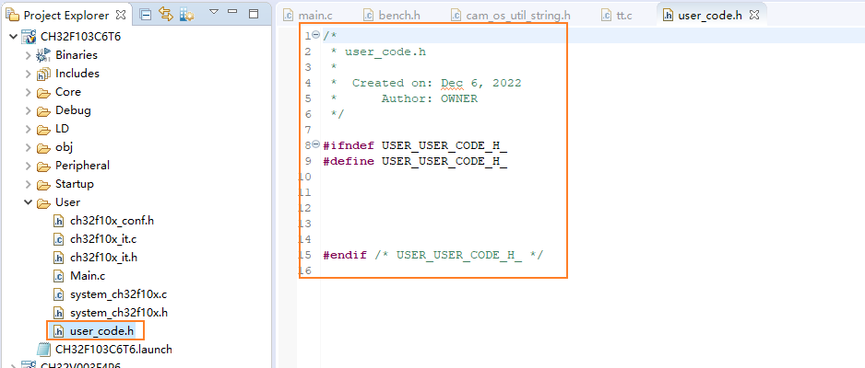Viewport: 865px width, 368px height.
Task: Collapse All in Project Explorer toolbar
Action: point(146,15)
